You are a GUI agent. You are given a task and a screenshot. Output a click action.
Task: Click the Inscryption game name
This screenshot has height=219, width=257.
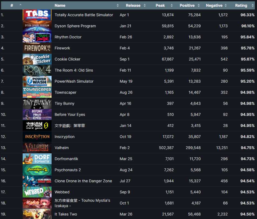65,137
